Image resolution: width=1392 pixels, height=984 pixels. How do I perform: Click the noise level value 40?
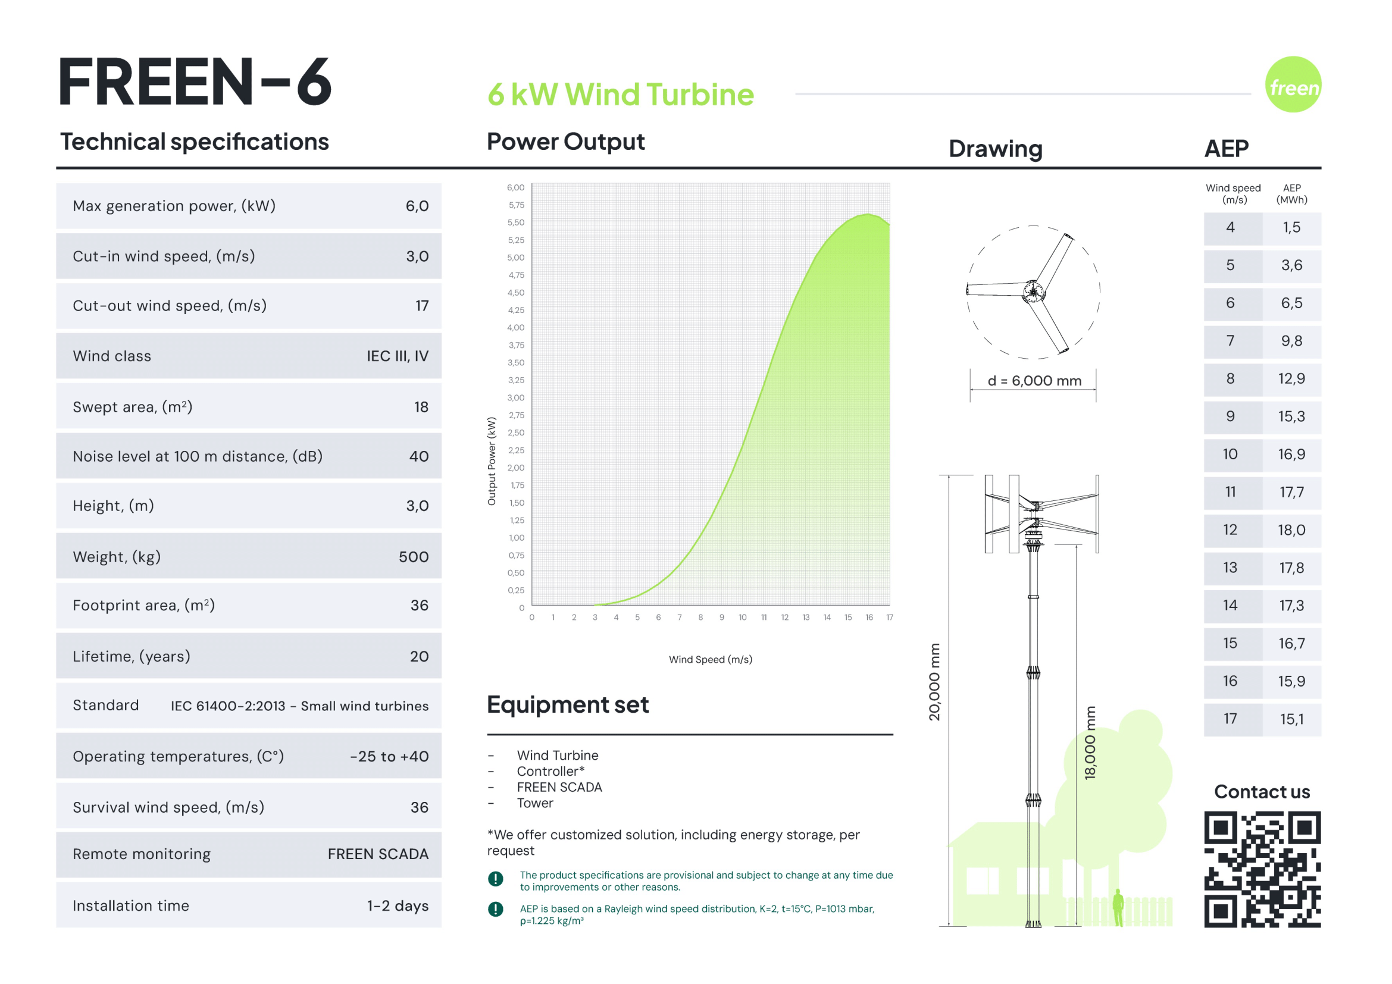pos(419,456)
